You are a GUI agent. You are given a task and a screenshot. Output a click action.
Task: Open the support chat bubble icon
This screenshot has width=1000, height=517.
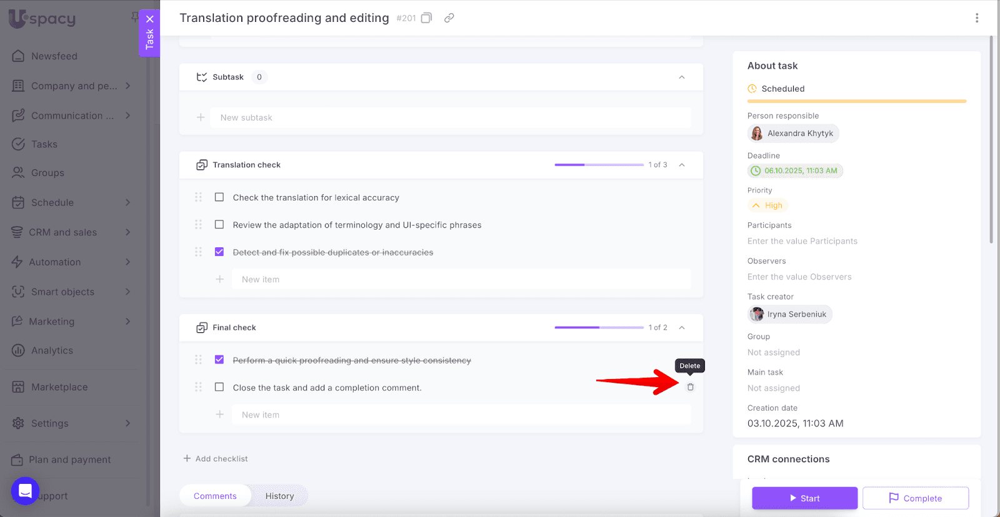(25, 491)
